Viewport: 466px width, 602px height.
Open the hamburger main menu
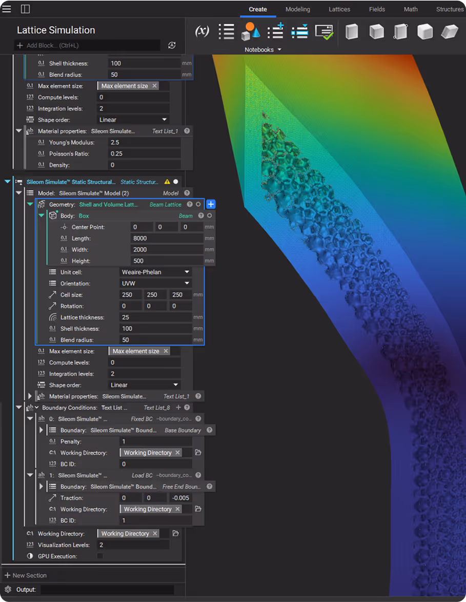pos(7,8)
